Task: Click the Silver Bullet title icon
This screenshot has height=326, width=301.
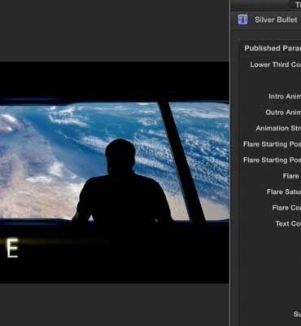Action: 242,20
